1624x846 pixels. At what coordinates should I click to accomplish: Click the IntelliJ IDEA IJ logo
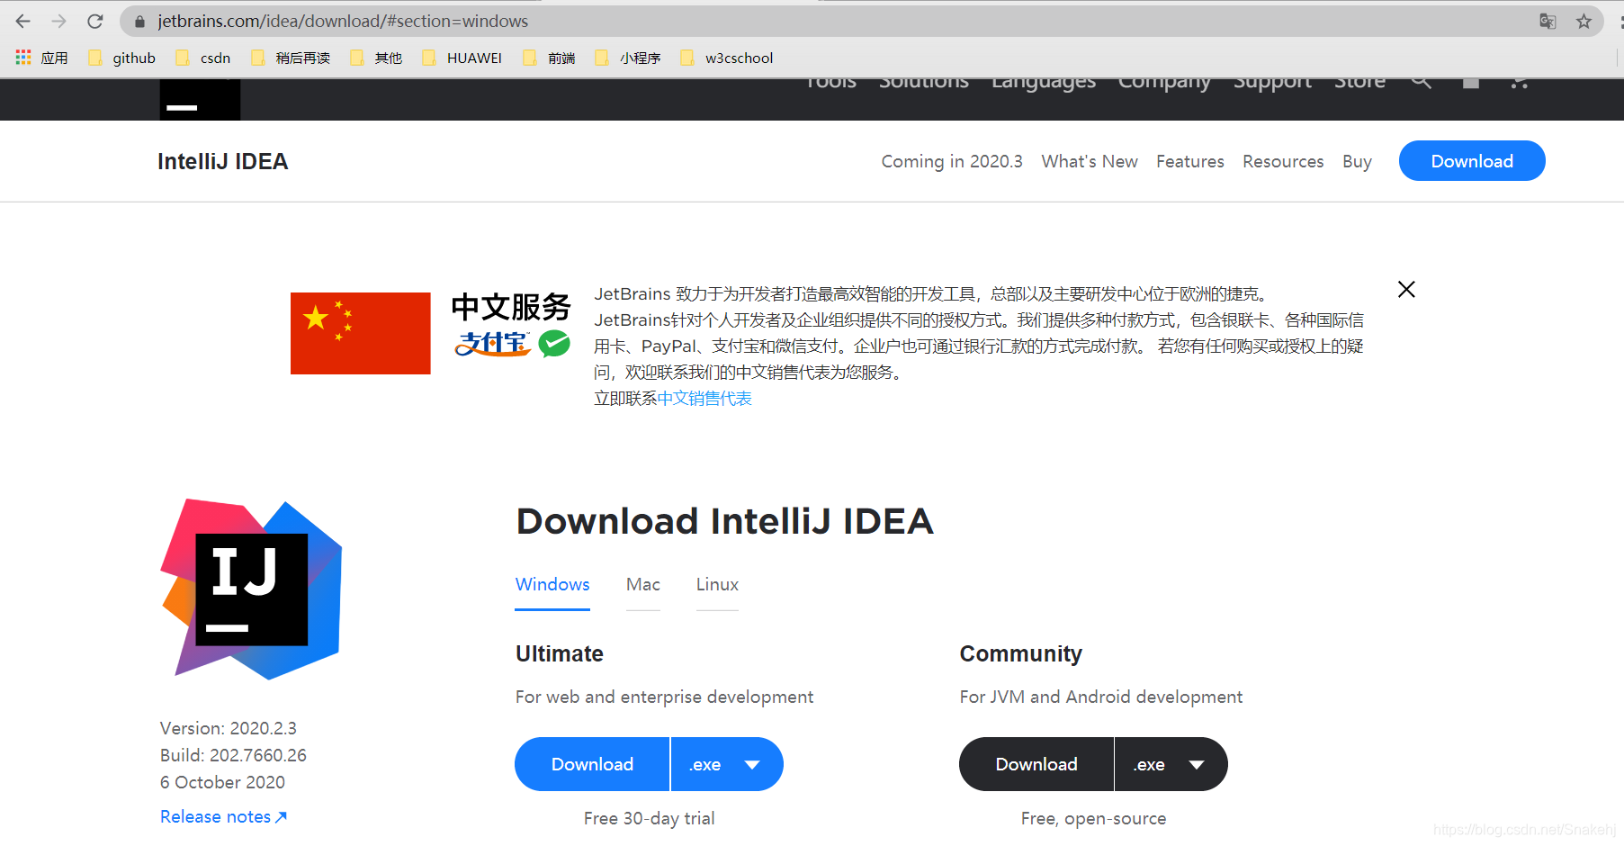(x=251, y=589)
